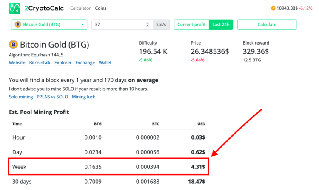Click the Week BTC value 0.000394
The width and height of the screenshot is (319, 190).
(148, 167)
